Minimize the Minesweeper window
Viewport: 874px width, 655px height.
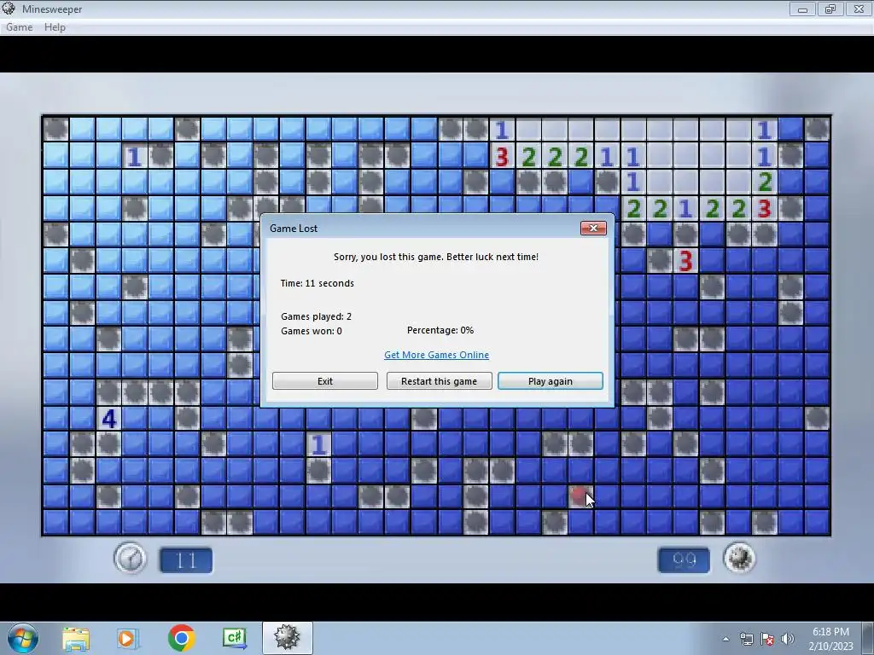[802, 9]
